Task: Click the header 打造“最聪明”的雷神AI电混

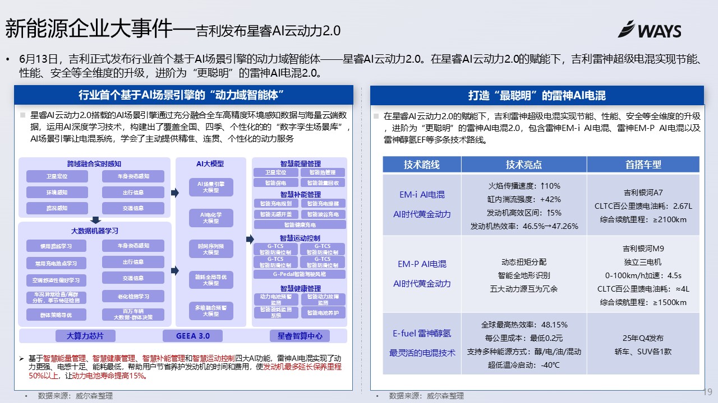Action: coord(537,95)
